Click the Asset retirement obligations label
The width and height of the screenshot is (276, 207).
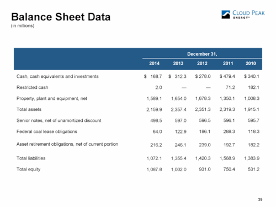click(67, 144)
